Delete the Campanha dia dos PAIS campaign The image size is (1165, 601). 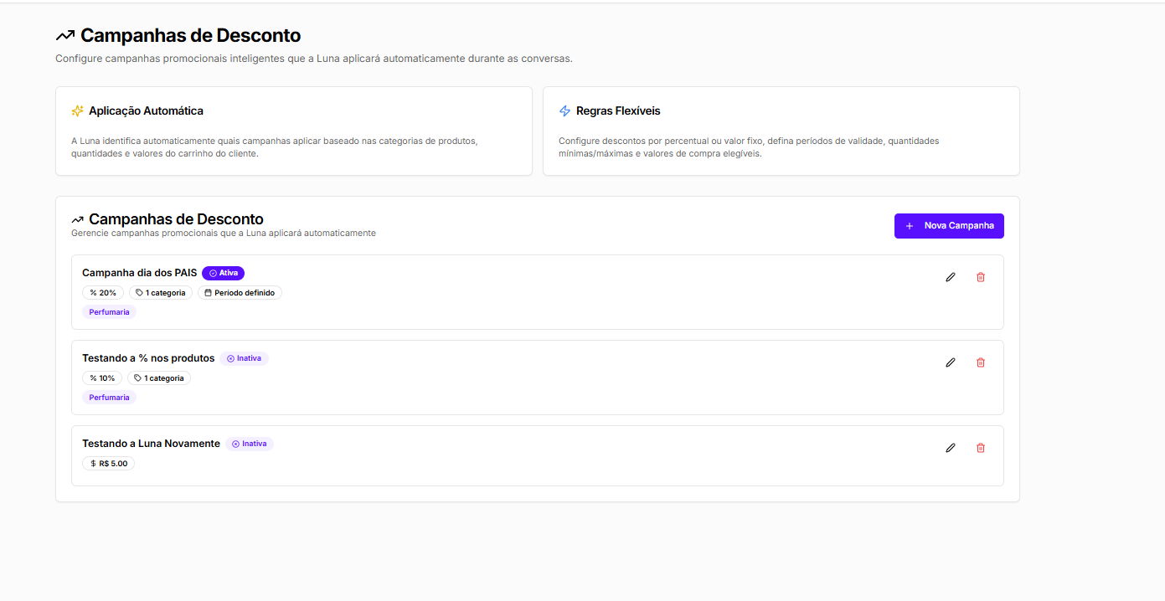pos(981,277)
